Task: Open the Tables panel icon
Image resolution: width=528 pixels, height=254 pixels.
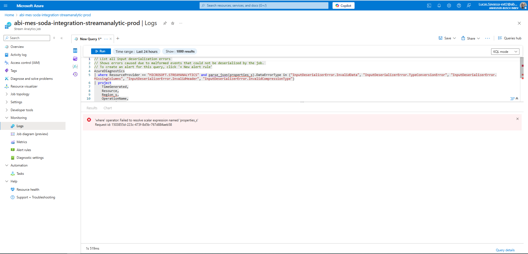Action: (75, 51)
